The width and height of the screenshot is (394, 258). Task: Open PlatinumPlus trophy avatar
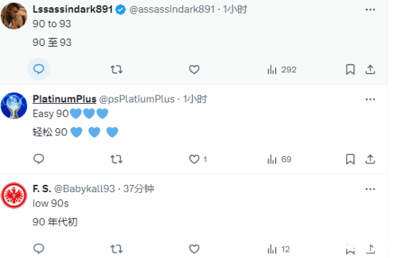point(14,105)
